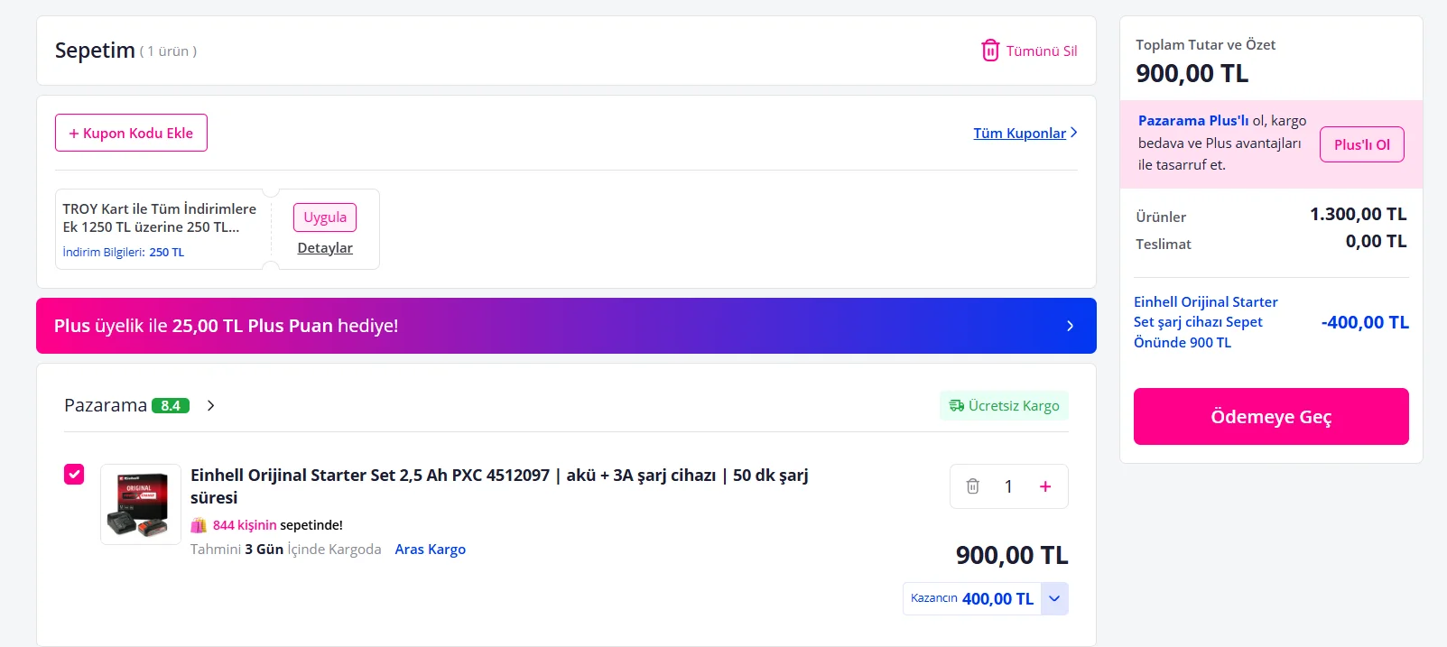The height and width of the screenshot is (647, 1447).
Task: Click the -400,00 TL discount amount
Action: [1365, 323]
